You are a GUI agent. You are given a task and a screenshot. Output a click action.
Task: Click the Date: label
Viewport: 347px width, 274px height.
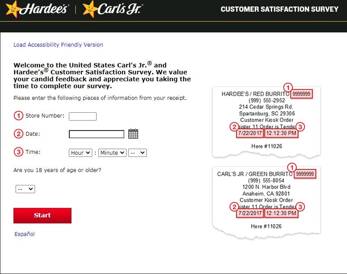(x=33, y=134)
